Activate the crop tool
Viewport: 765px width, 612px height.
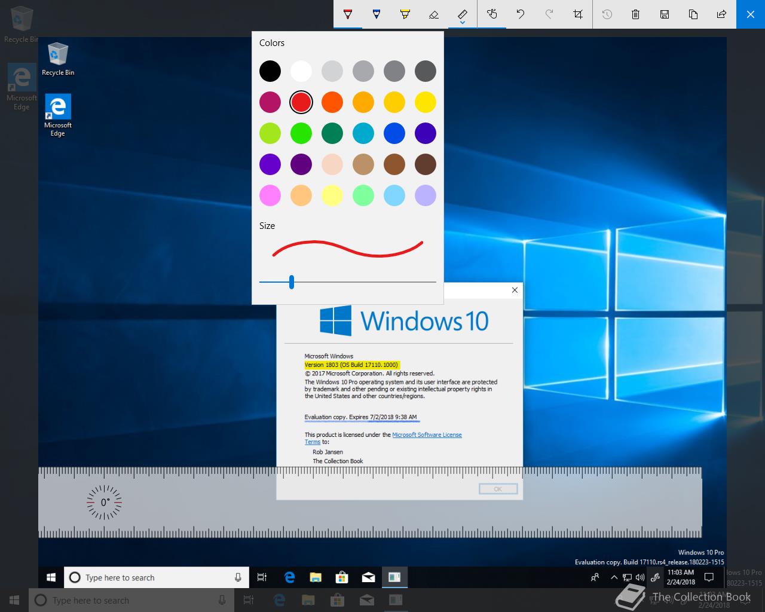tap(578, 14)
